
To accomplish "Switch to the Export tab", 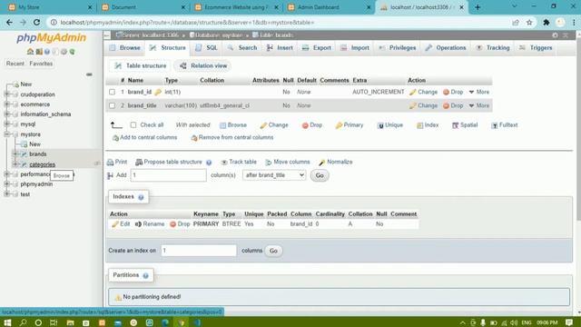I will 317,48.
